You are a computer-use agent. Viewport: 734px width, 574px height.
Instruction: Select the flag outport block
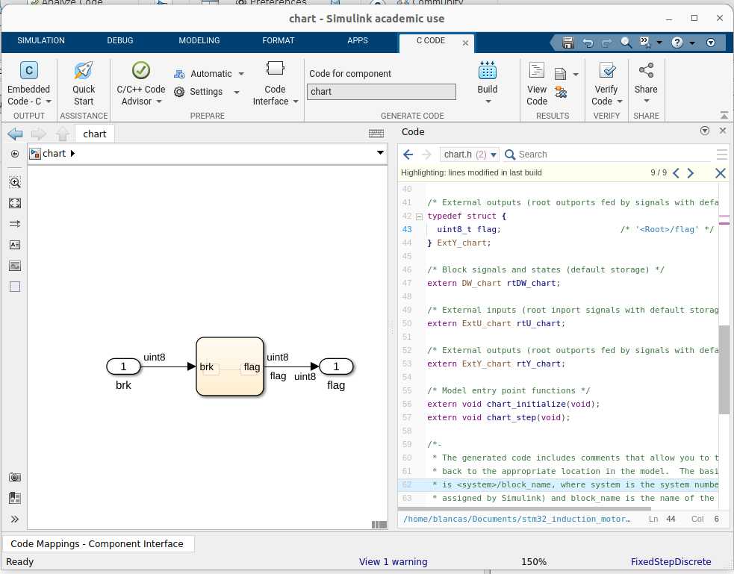pos(336,366)
